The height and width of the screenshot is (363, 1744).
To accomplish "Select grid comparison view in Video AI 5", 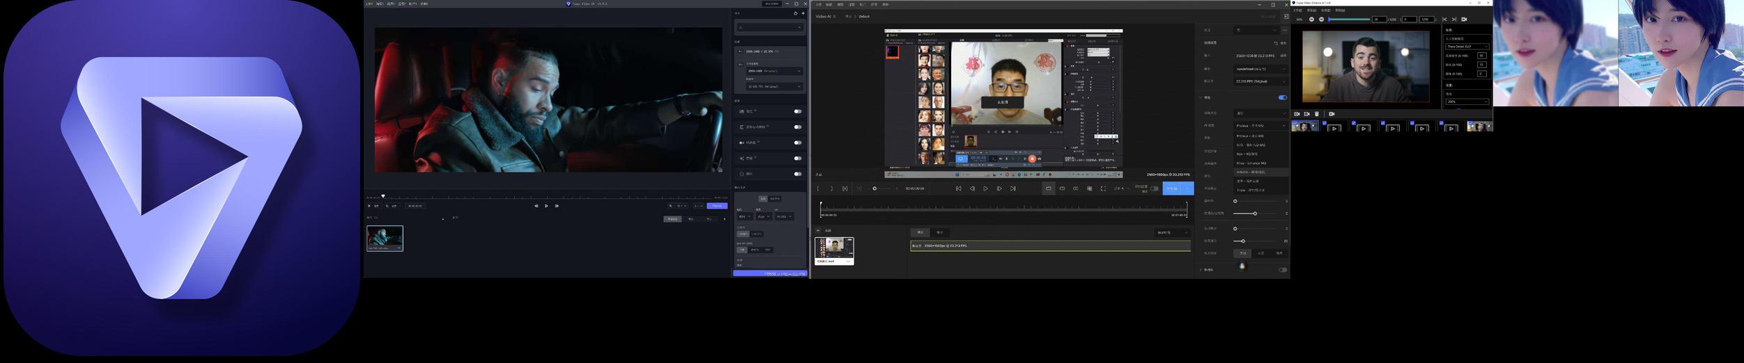I will point(1090,188).
